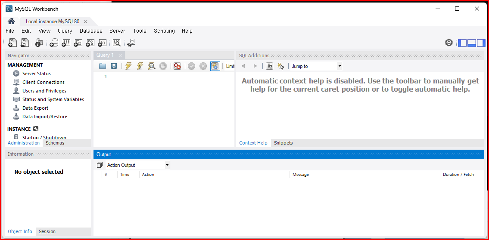Open the Query menu
Image resolution: width=489 pixels, height=240 pixels.
[65, 31]
